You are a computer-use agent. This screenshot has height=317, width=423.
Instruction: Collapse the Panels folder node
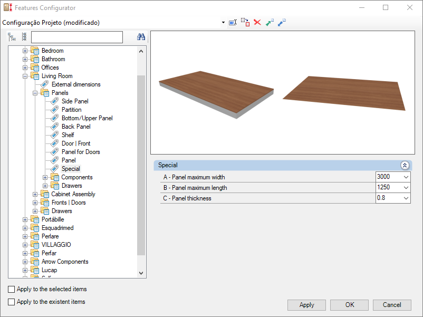tap(35, 93)
